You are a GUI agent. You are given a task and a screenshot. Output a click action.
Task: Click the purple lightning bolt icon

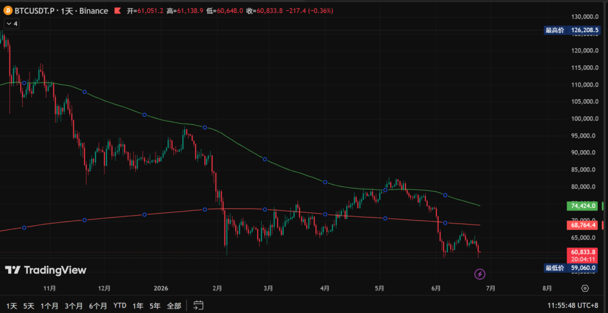pyautogui.click(x=480, y=274)
